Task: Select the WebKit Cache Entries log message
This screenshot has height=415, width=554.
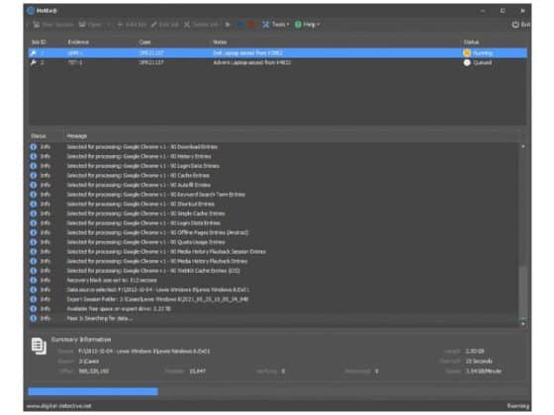Action: [x=153, y=271]
